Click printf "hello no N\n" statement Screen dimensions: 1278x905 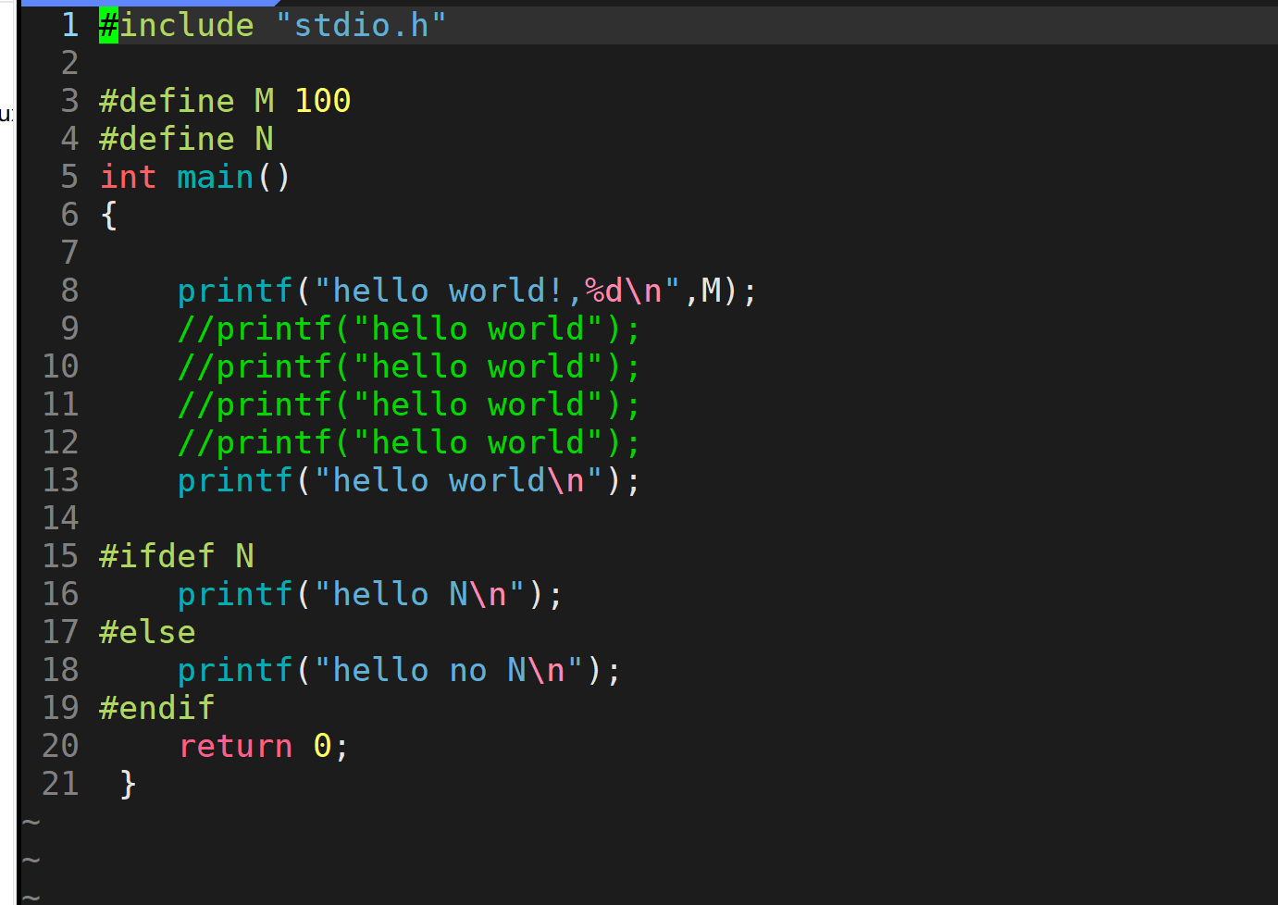399,671
